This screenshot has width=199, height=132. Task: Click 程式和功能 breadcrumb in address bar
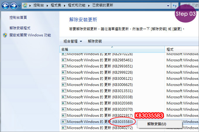[x=77, y=5]
